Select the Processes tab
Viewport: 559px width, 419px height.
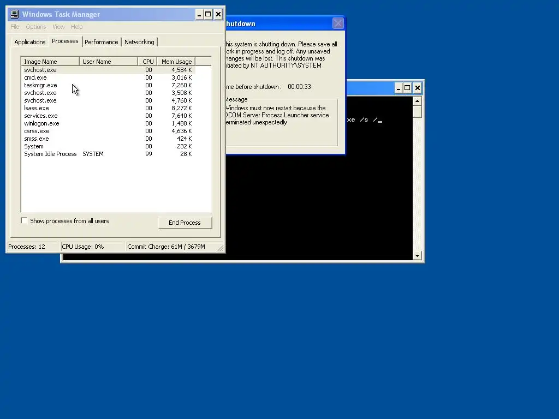65,41
